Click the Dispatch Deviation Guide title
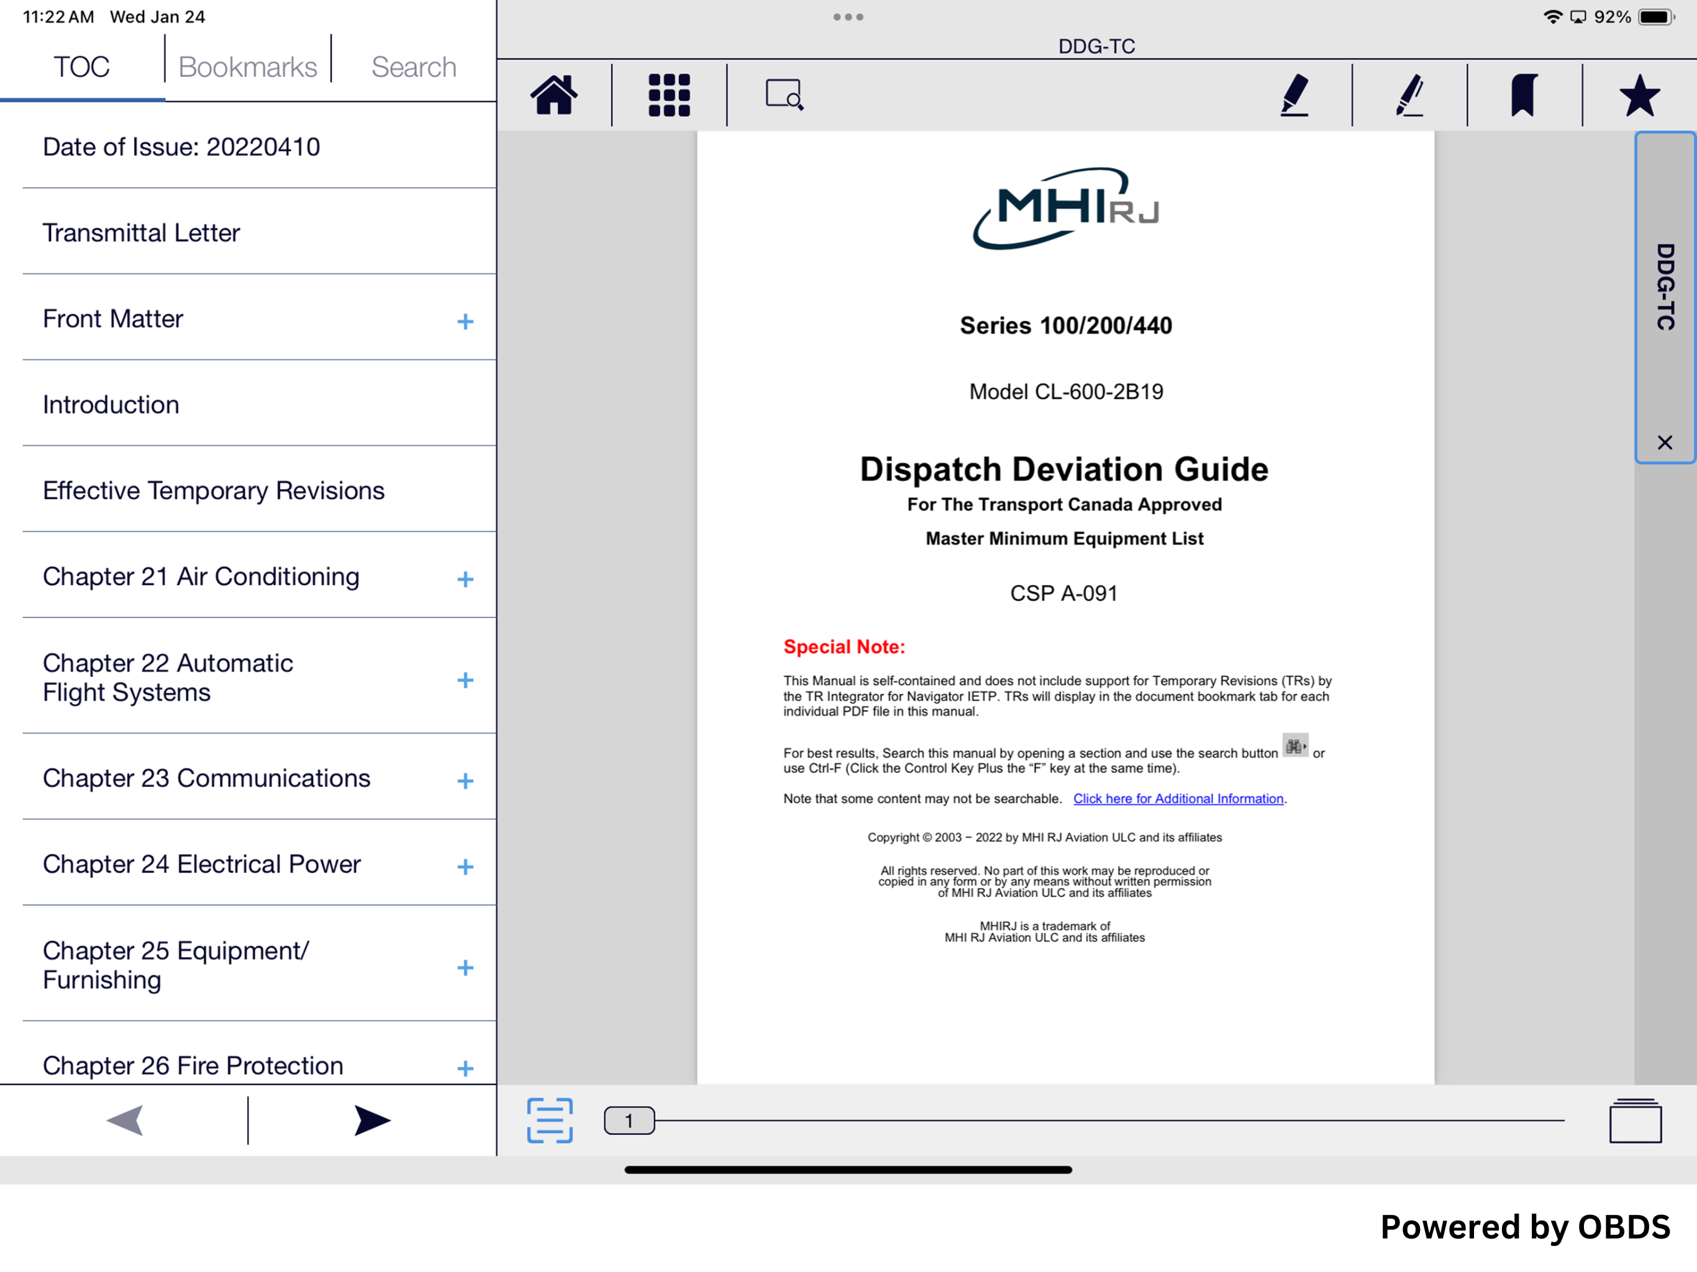 tap(1064, 469)
